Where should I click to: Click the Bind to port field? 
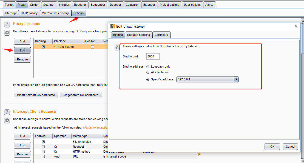click(153, 56)
